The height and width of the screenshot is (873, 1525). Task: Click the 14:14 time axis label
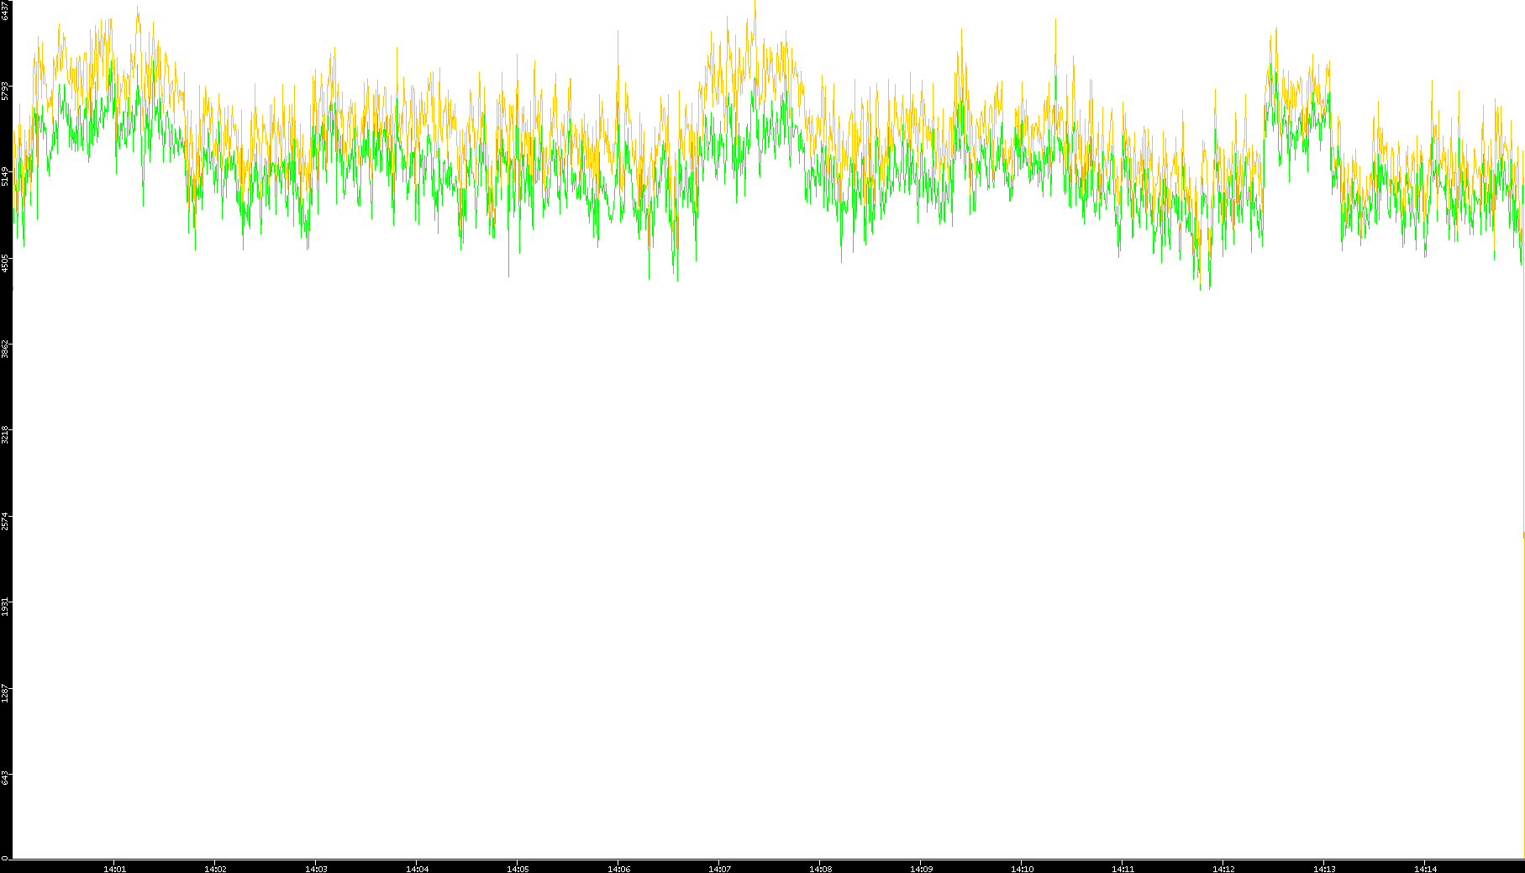point(1425,868)
